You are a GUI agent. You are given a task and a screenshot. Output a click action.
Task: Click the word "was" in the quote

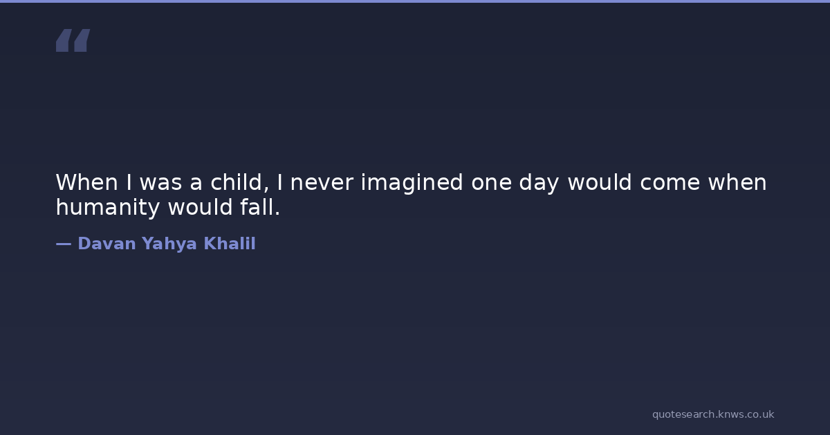tap(160, 183)
